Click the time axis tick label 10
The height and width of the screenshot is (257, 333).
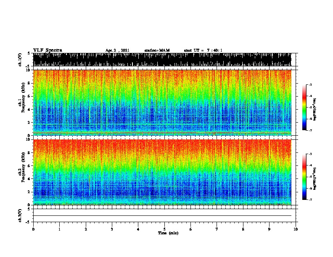[x=296, y=229]
